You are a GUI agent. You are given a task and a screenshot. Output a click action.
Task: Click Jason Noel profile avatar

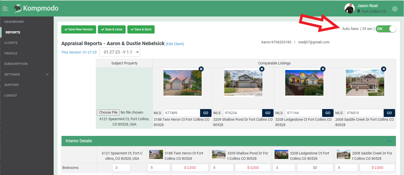(x=349, y=8)
